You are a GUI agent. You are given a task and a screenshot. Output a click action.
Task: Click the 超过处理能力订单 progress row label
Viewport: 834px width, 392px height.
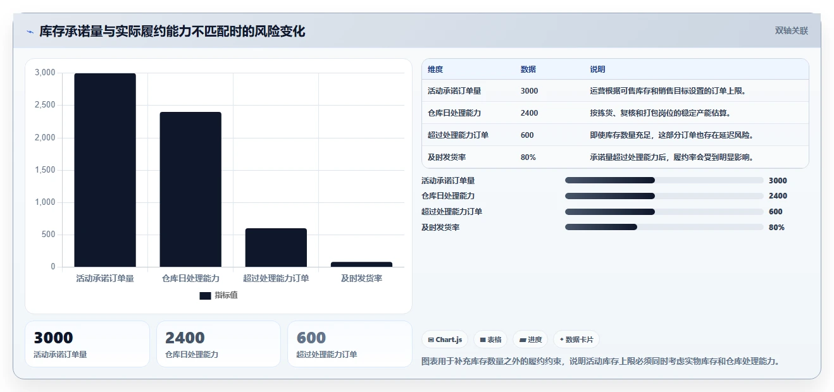[452, 212]
